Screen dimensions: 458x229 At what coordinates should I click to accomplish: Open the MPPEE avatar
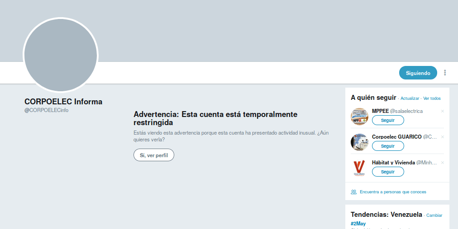359,117
